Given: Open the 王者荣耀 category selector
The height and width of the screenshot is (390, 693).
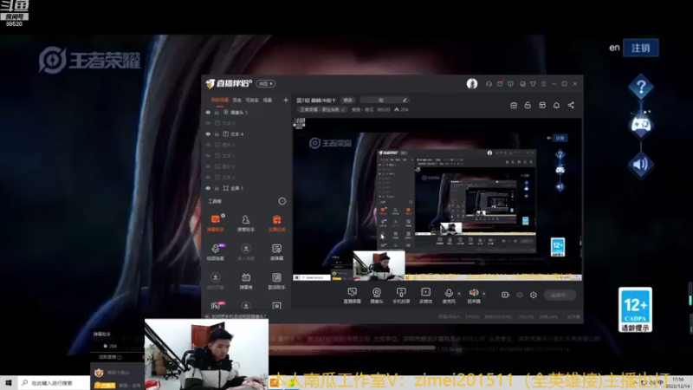Looking at the screenshot, I should (322, 110).
